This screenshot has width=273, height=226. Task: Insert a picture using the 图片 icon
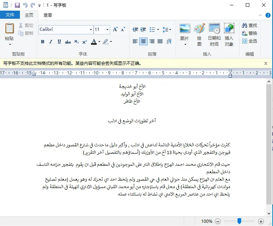pyautogui.click(x=185, y=29)
